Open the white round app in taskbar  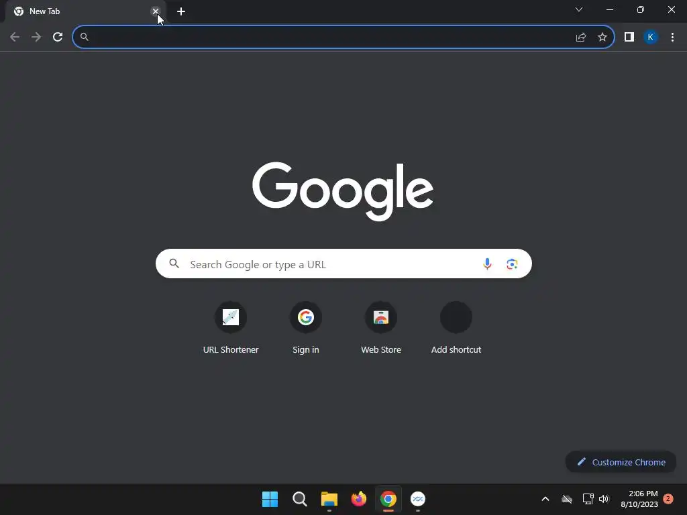tap(418, 499)
